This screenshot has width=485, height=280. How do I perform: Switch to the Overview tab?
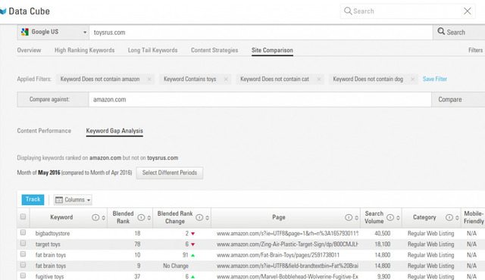point(29,50)
